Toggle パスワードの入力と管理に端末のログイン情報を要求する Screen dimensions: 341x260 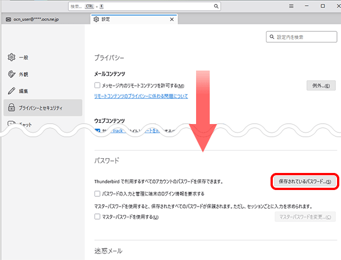pyautogui.click(x=98, y=193)
